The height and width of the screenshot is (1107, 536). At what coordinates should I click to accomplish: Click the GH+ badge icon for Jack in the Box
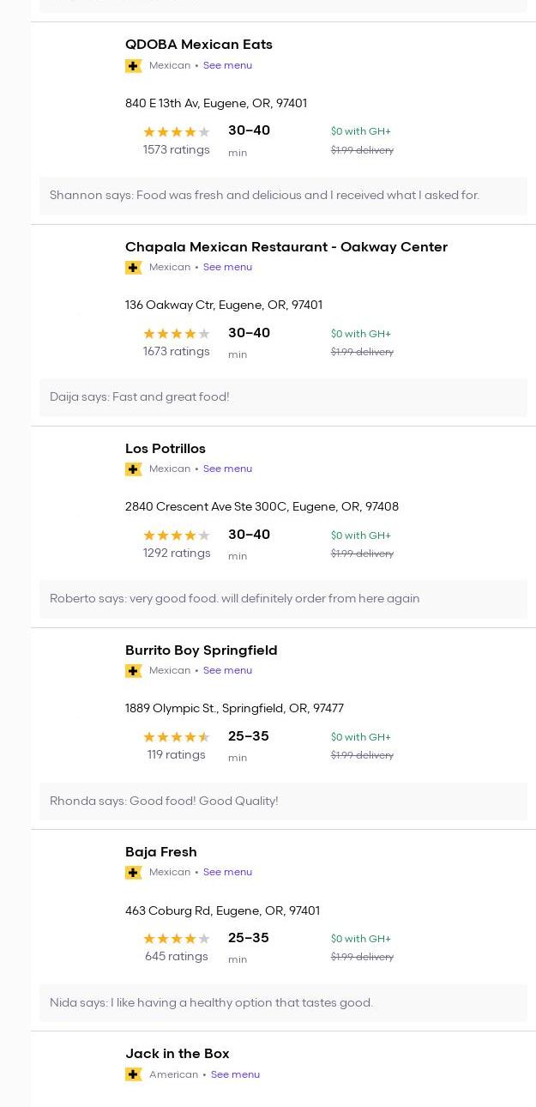click(x=134, y=1074)
